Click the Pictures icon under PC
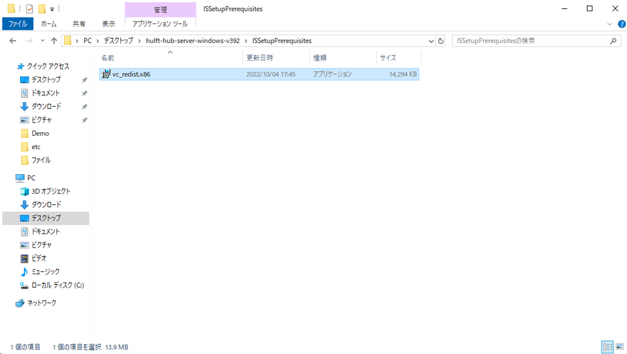 (x=24, y=245)
